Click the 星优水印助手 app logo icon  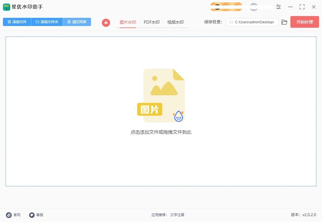coord(6,7)
